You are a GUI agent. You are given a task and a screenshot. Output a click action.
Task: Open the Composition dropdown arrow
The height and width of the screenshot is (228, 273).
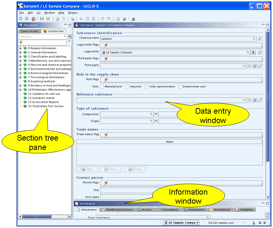156,114
